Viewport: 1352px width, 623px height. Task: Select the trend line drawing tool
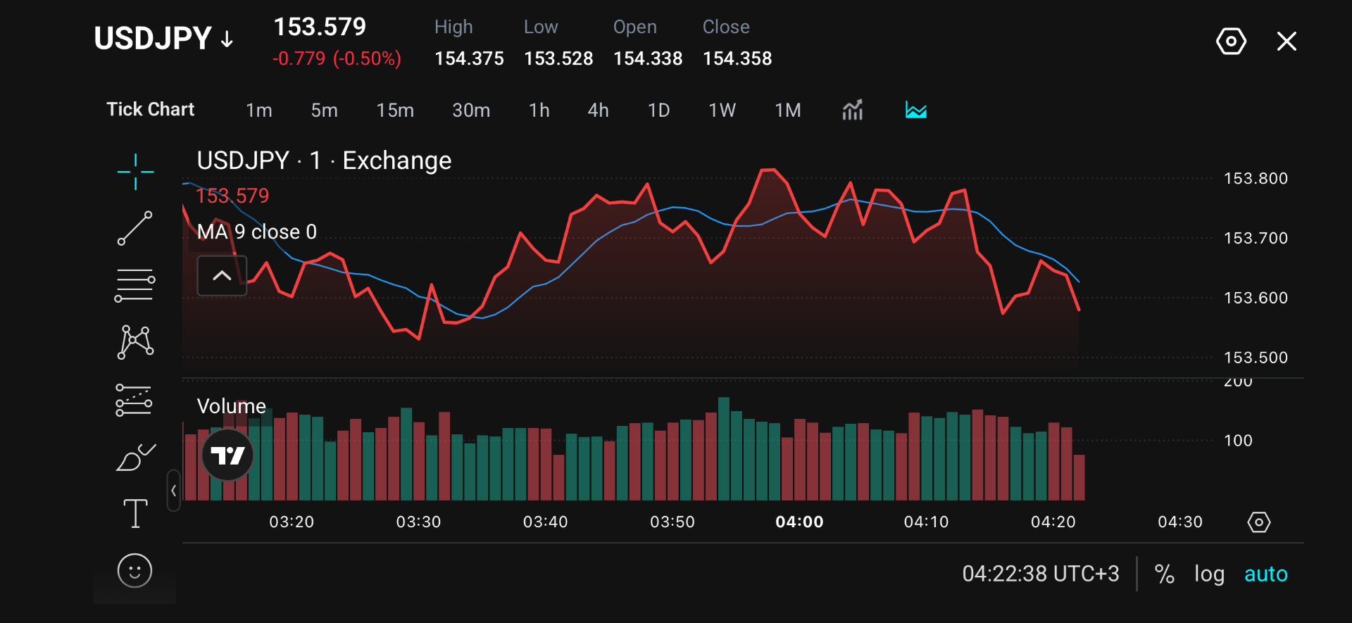coord(135,228)
